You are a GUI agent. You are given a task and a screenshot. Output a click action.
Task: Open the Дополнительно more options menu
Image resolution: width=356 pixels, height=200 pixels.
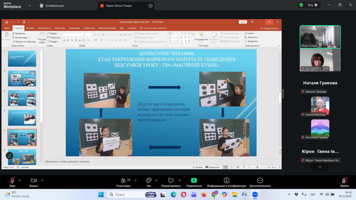(260, 181)
